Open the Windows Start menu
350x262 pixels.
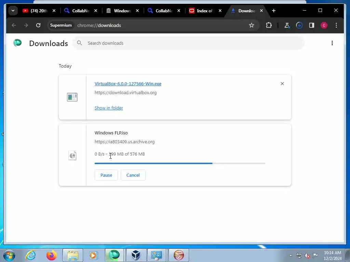pyautogui.click(x=9, y=255)
